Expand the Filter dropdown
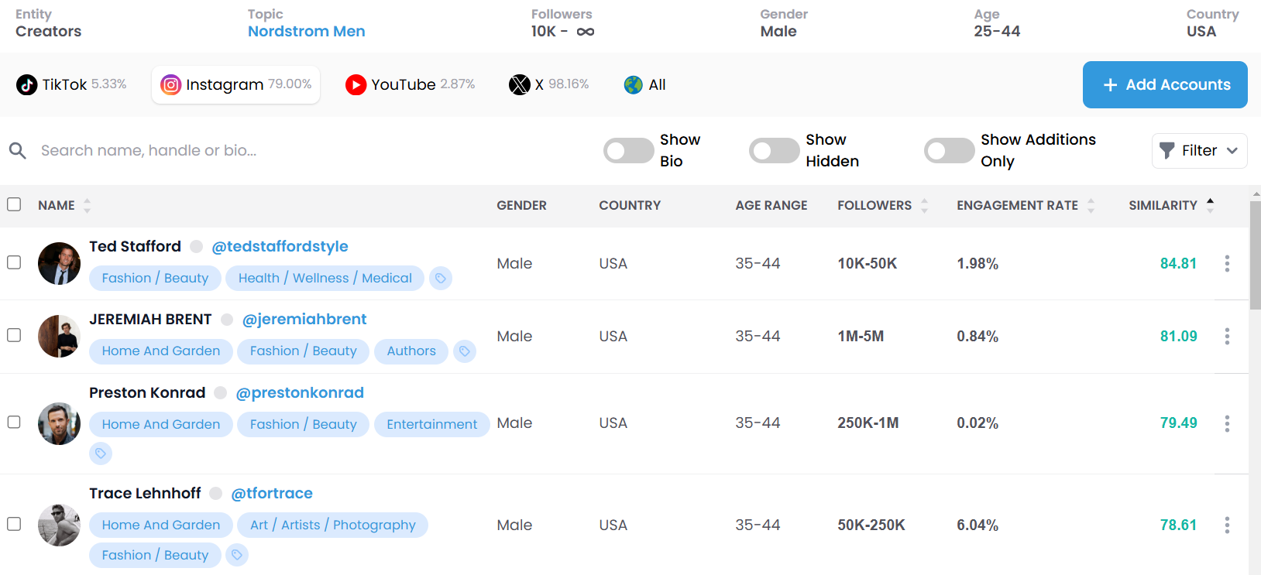 (1198, 151)
